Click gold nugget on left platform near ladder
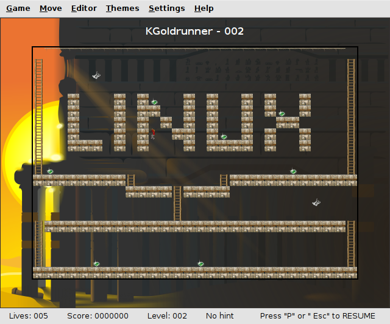390x324 pixels. 50,171
